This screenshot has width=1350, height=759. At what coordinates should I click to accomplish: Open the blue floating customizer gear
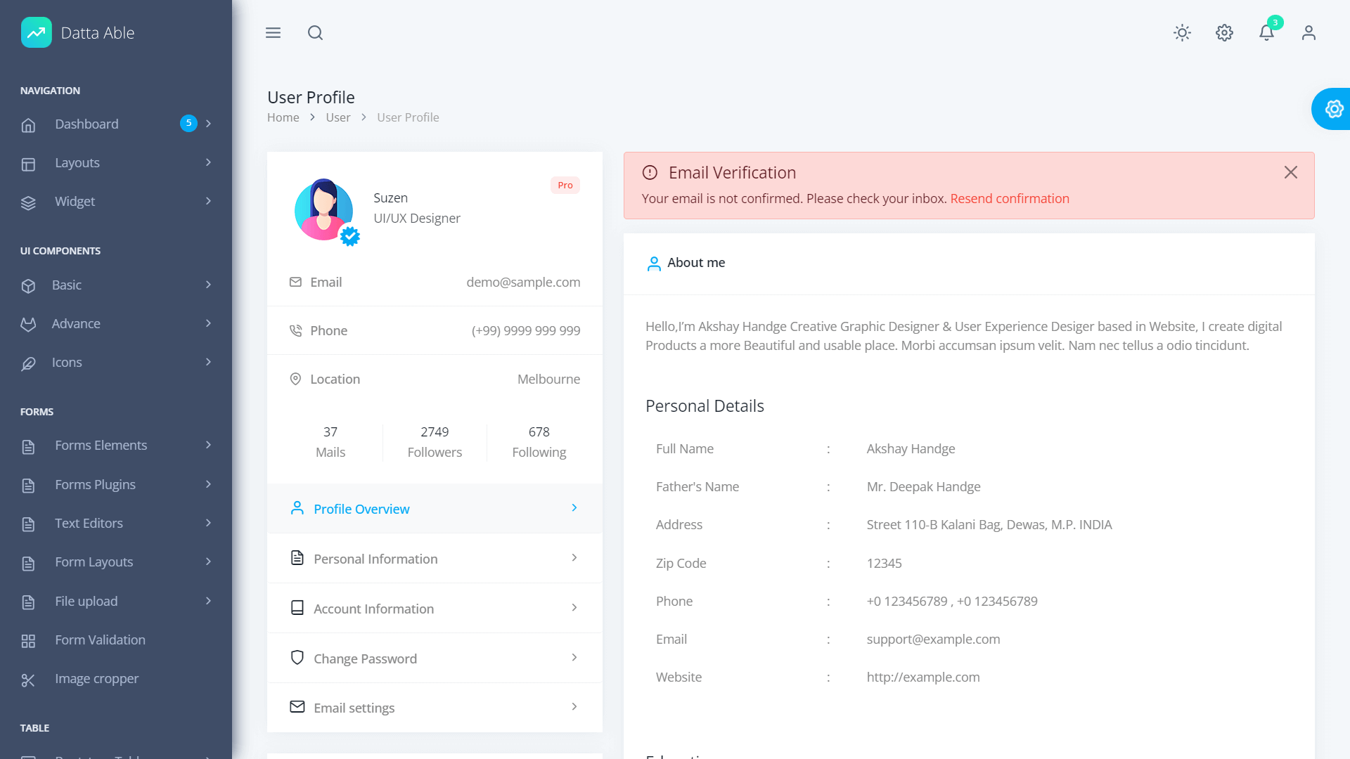(x=1333, y=109)
